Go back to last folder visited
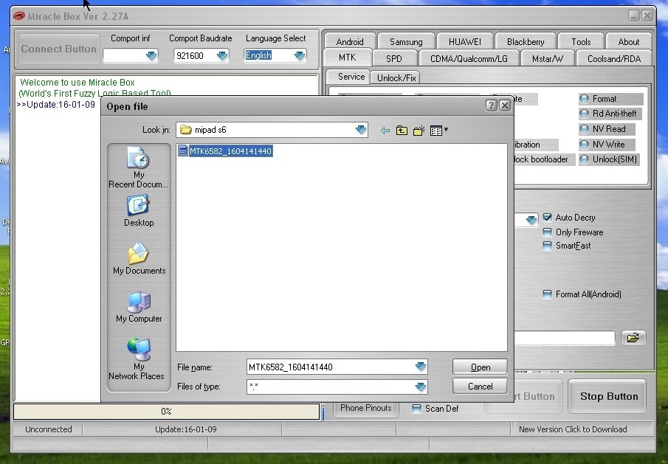The width and height of the screenshot is (668, 464). point(385,131)
